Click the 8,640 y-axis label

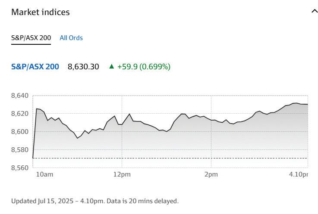[19, 96]
